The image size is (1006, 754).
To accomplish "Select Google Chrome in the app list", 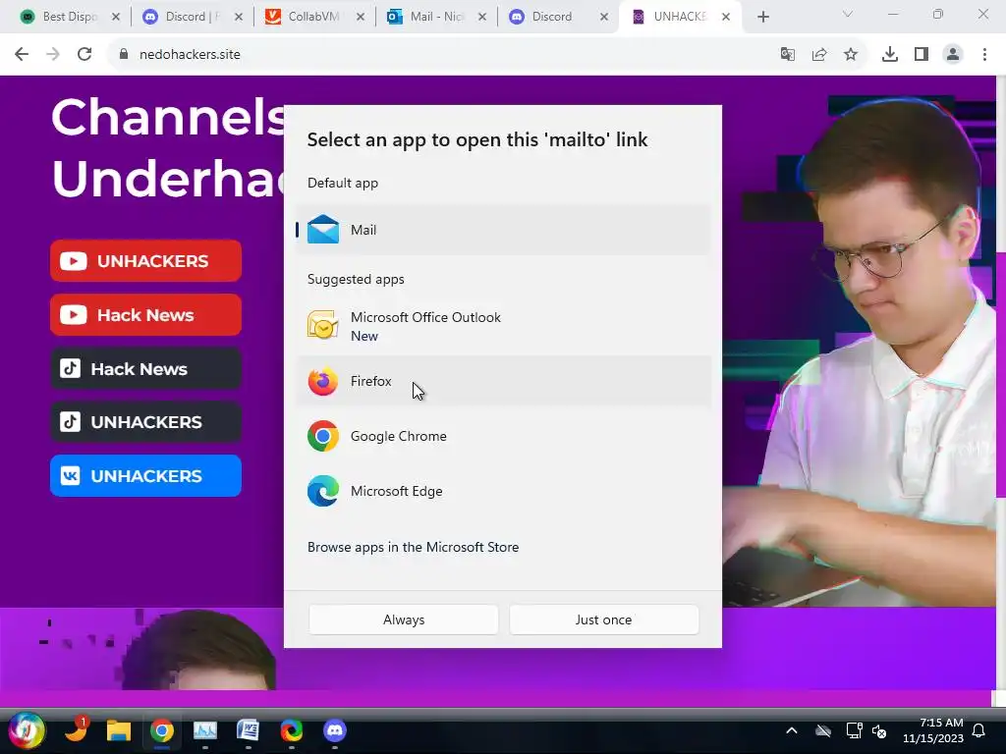I will pyautogui.click(x=503, y=436).
